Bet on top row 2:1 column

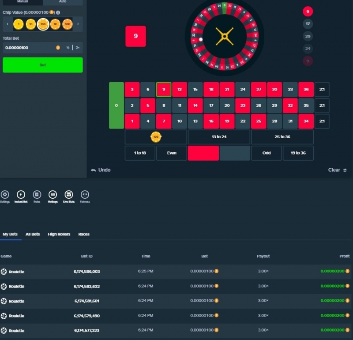pos(322,90)
